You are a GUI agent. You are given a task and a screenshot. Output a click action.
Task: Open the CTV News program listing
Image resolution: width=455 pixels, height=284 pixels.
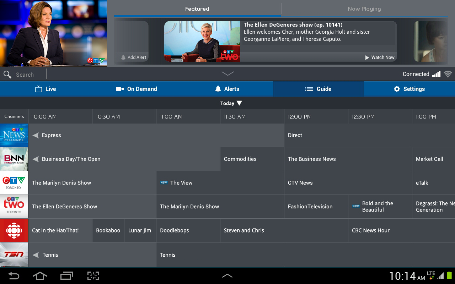click(348, 183)
